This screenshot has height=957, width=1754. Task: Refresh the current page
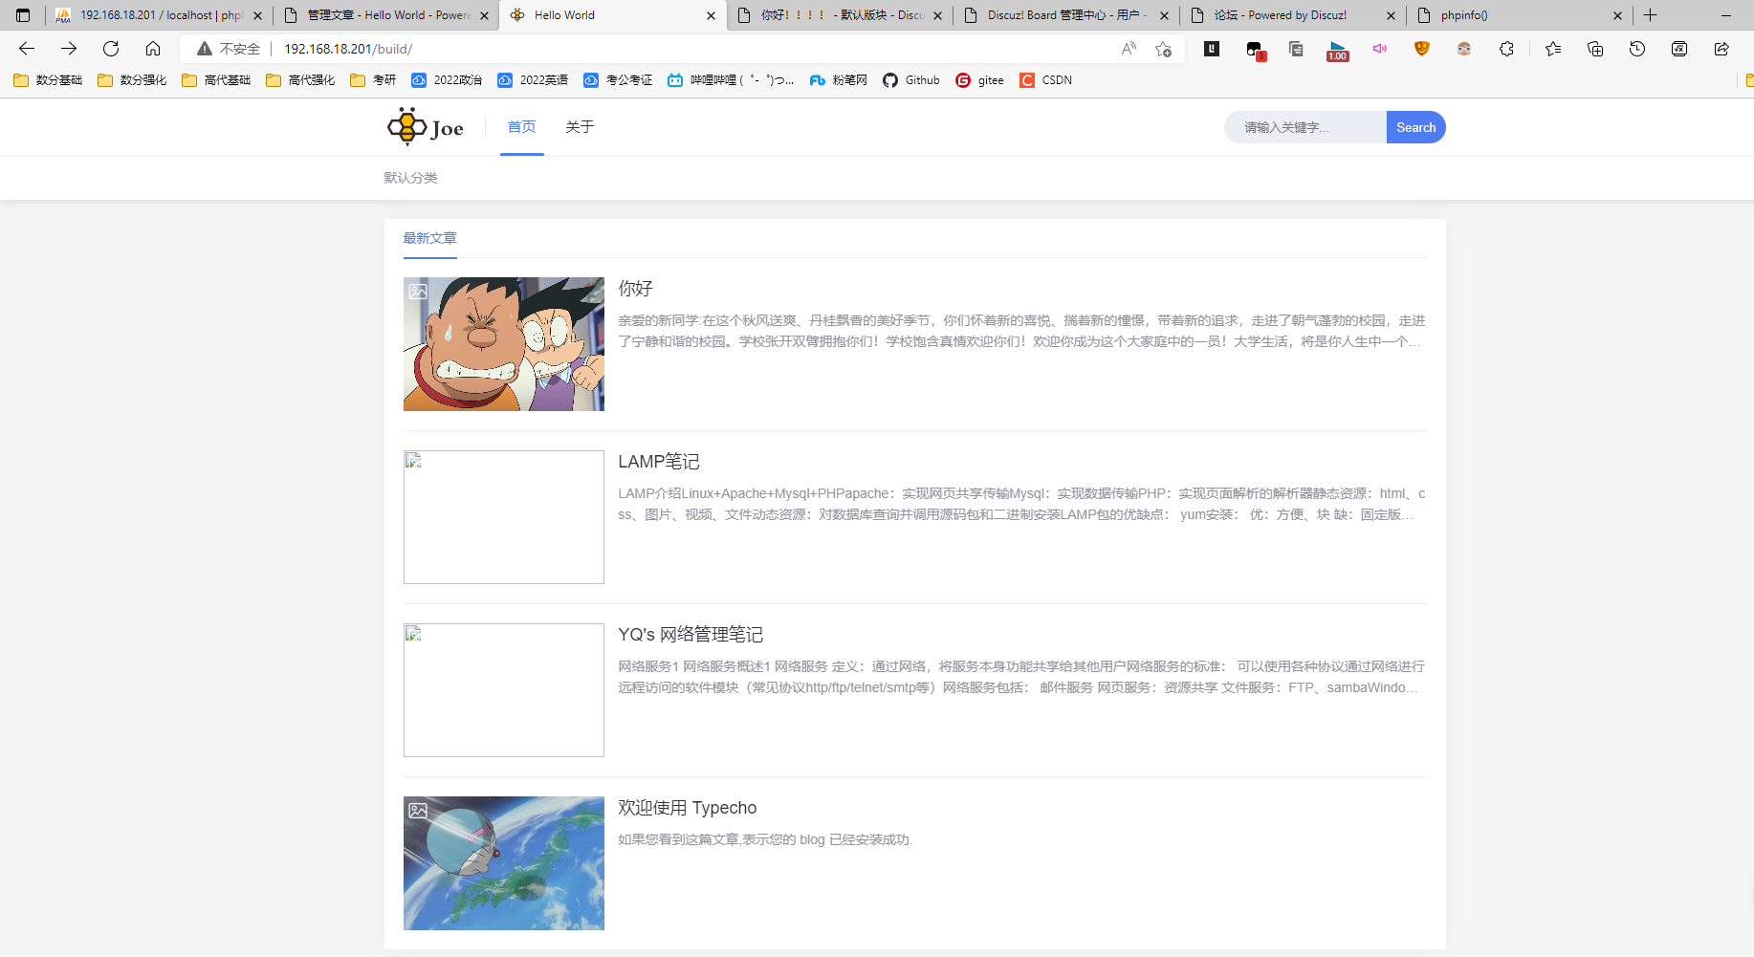(x=110, y=48)
